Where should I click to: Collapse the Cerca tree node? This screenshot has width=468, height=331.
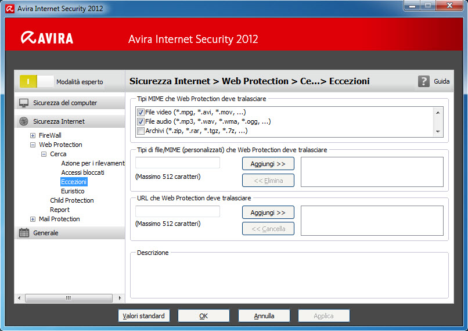(x=44, y=154)
